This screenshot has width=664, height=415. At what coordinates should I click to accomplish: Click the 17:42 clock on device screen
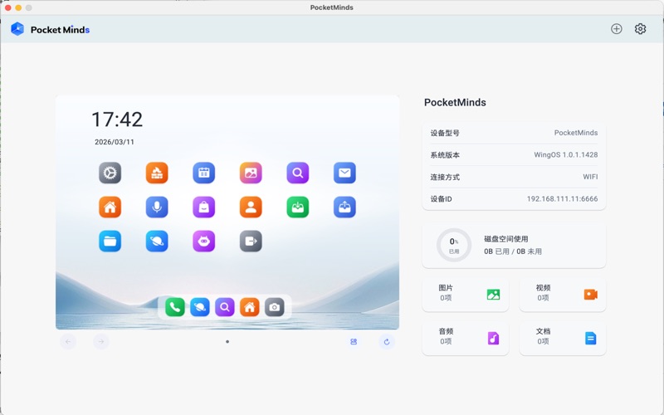[x=117, y=120]
